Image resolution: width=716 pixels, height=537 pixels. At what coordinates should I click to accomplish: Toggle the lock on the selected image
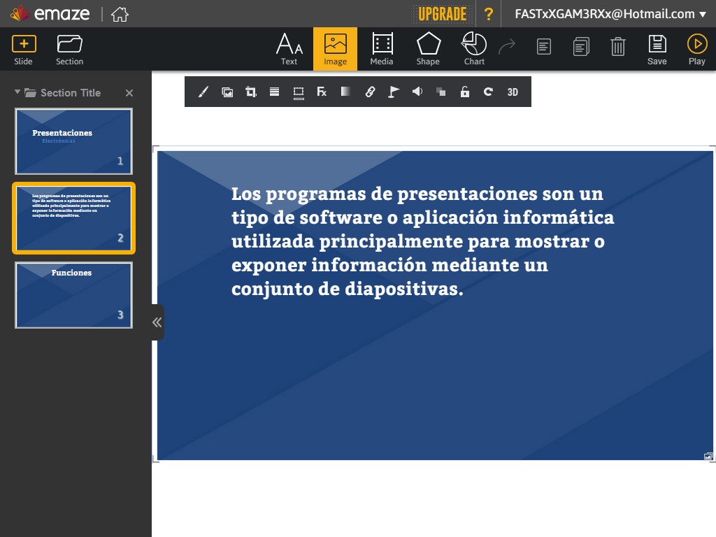[464, 91]
